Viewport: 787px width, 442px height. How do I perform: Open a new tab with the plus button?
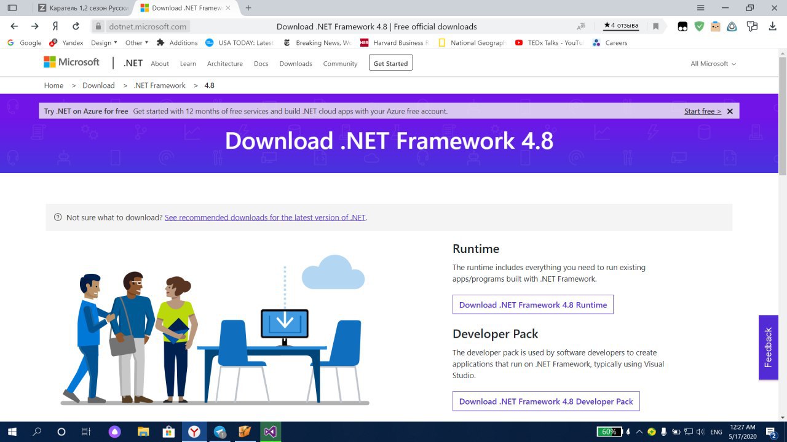(248, 8)
